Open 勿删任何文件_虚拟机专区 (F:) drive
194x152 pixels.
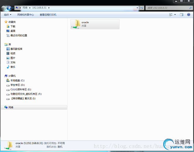click(x=26, y=94)
